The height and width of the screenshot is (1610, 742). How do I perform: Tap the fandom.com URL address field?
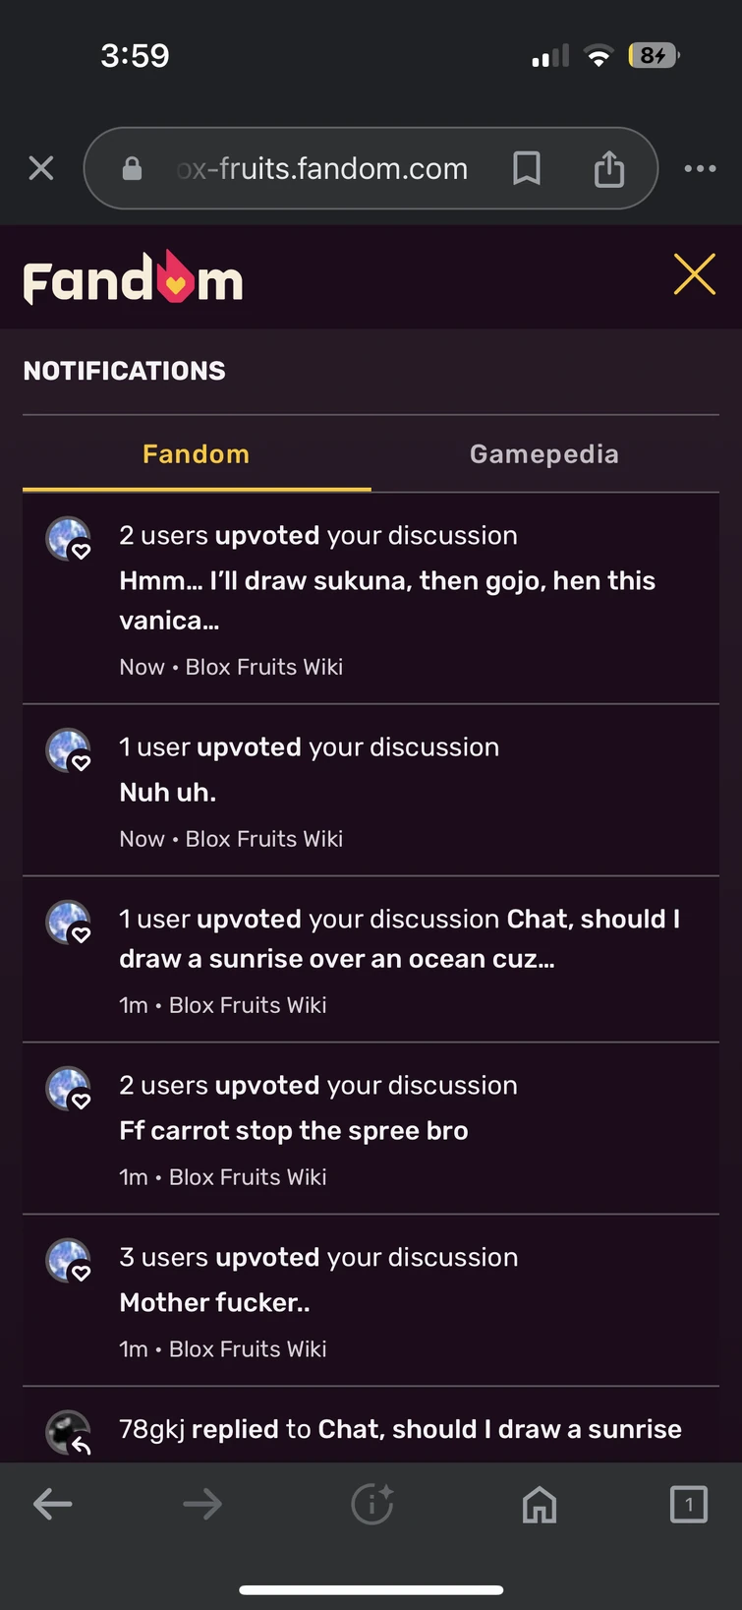(321, 168)
